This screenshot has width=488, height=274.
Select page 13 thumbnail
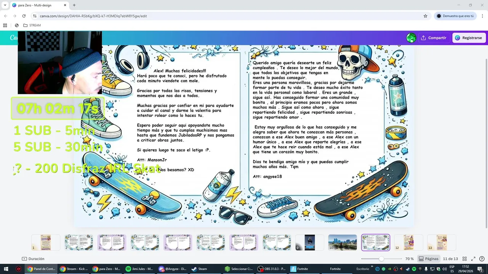[441, 242]
